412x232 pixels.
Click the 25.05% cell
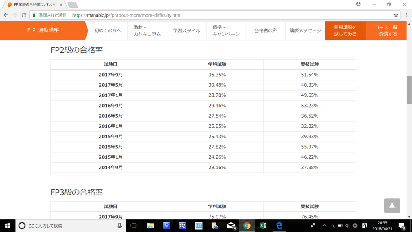217,126
